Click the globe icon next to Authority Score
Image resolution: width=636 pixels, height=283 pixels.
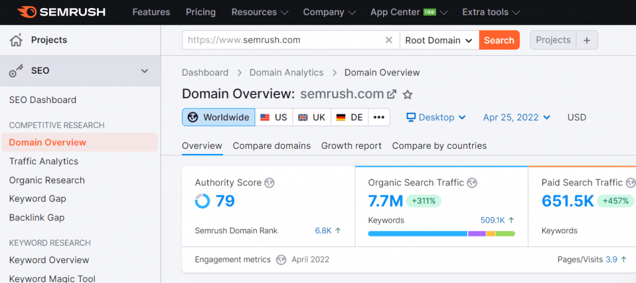click(269, 182)
